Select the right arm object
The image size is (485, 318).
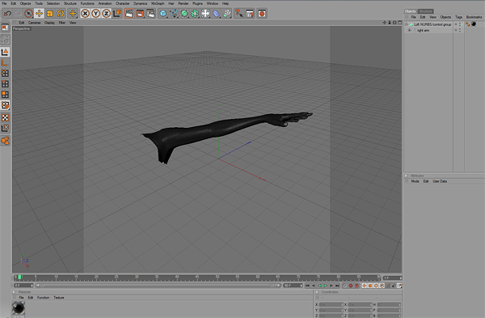(x=423, y=31)
